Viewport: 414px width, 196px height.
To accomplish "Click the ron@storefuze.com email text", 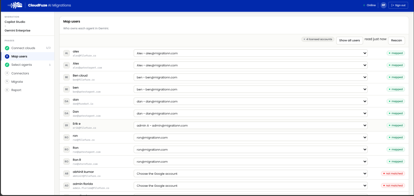I will 85,164.
